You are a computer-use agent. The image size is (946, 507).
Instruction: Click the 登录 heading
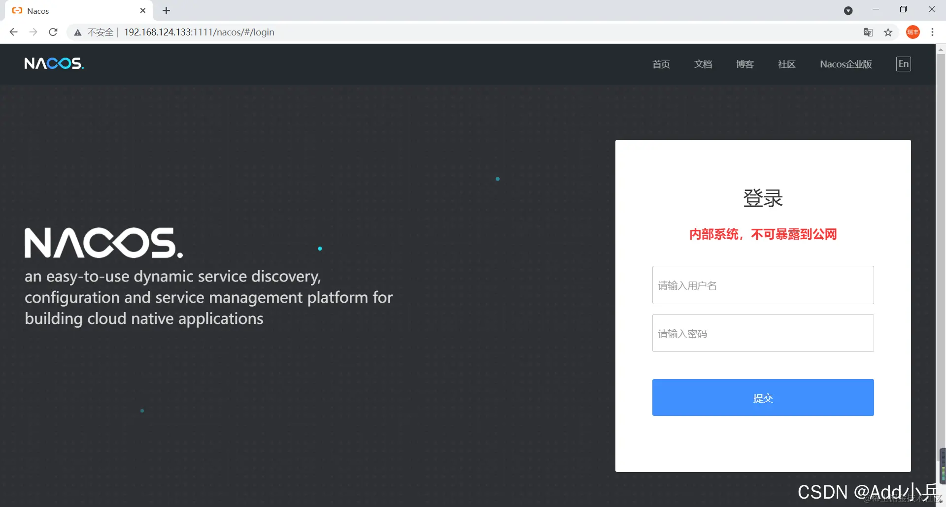click(x=763, y=198)
